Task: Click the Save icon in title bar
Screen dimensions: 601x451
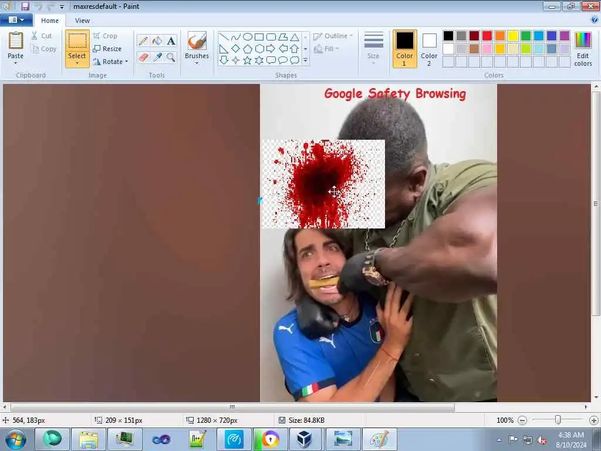Action: [25, 6]
